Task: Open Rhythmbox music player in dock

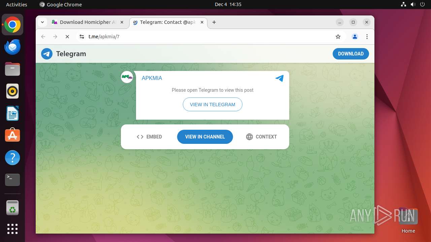Action: coord(12,91)
